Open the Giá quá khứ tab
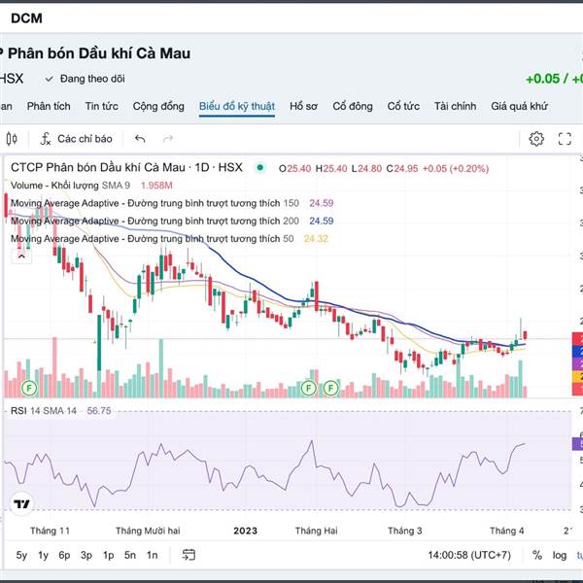 coord(520,106)
